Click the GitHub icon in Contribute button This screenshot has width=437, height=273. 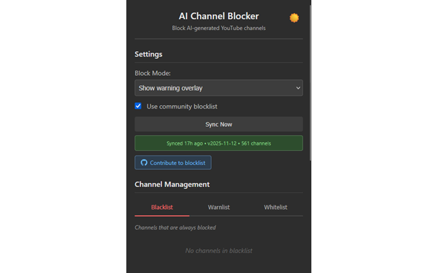point(144,162)
